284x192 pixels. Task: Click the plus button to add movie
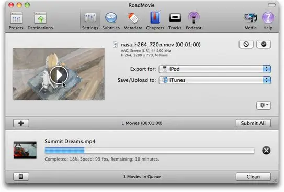[21, 123]
